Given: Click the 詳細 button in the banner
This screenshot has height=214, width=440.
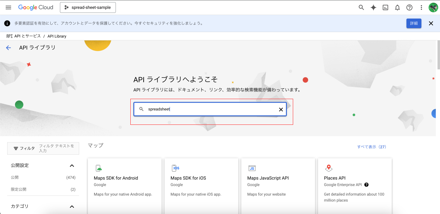Looking at the screenshot, I should (x=414, y=23).
